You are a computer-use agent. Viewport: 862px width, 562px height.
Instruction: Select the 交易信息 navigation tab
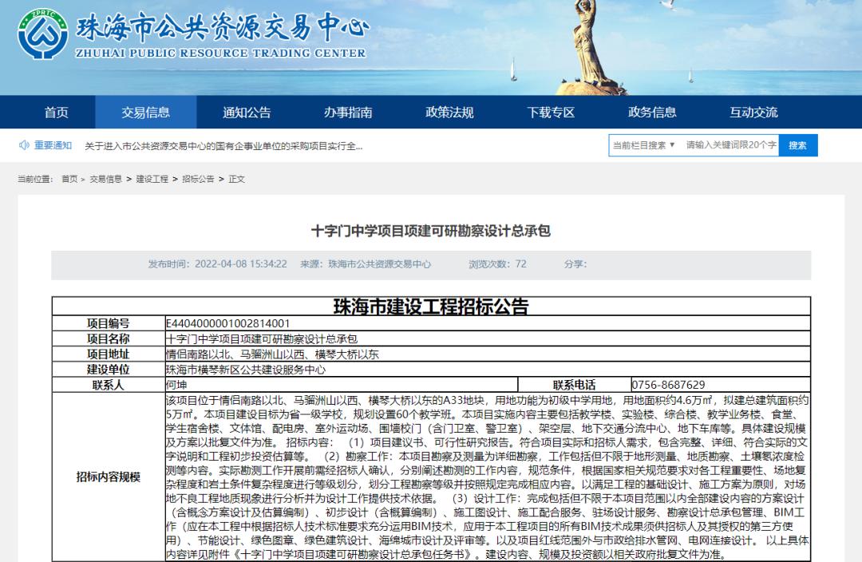(145, 113)
